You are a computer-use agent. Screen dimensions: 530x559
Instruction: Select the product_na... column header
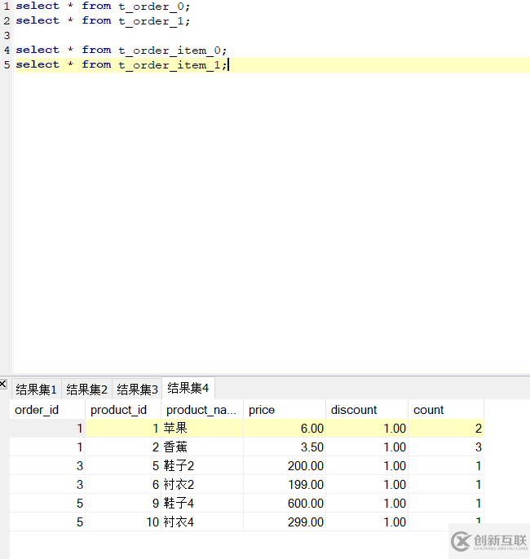point(201,410)
